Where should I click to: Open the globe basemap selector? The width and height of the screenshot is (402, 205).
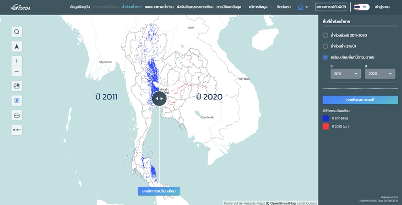click(17, 86)
